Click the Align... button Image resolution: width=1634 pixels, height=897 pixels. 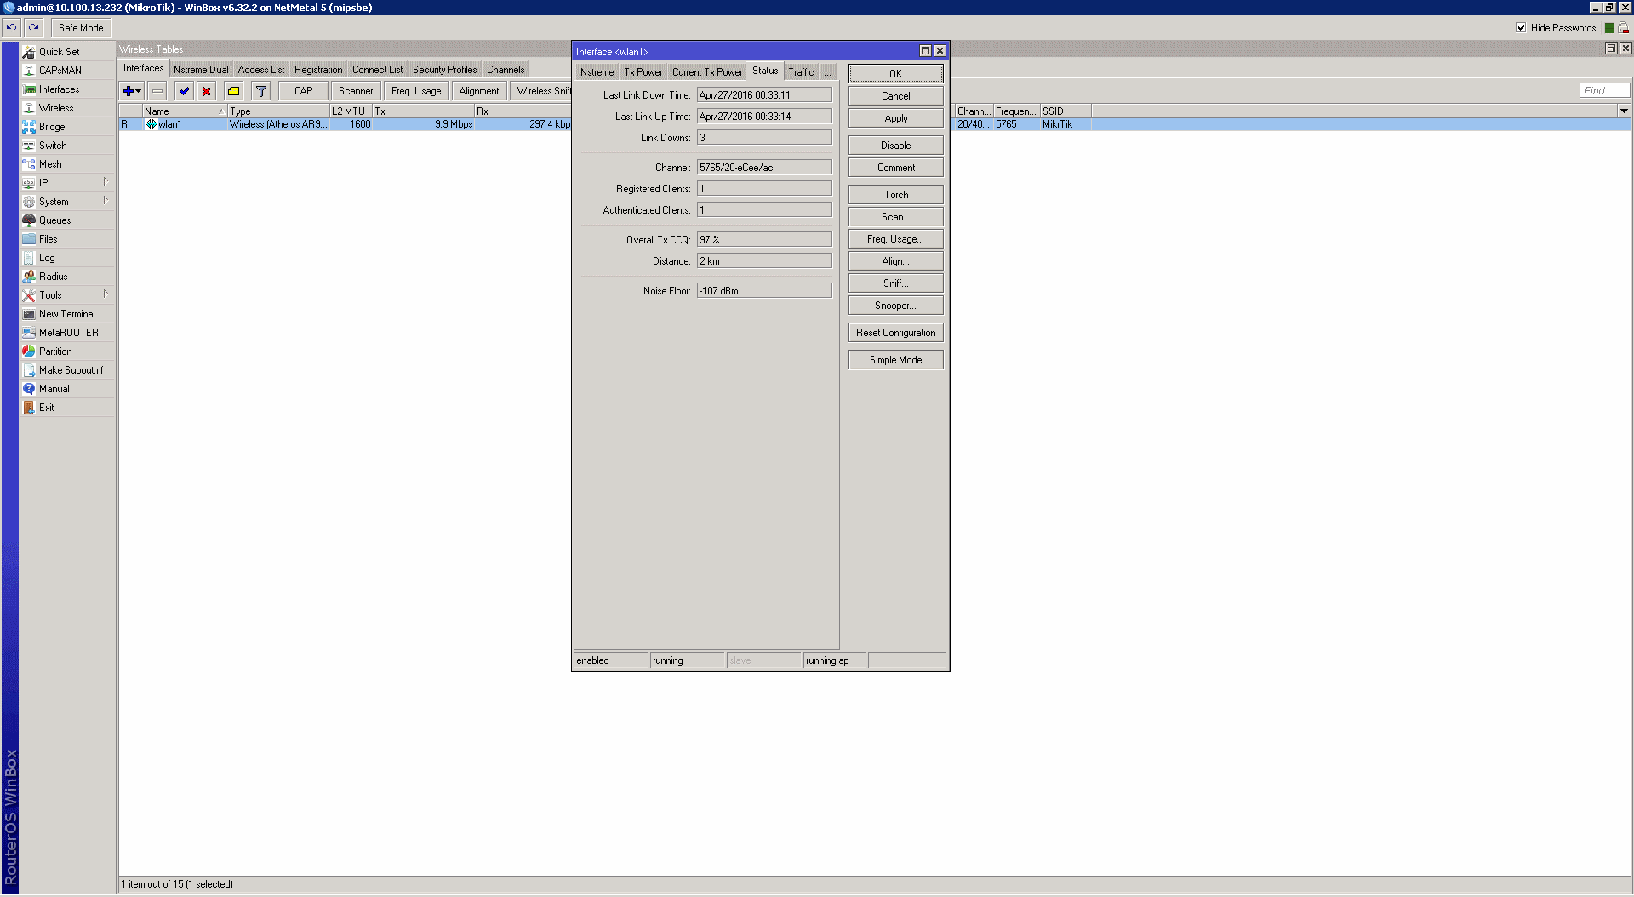click(x=895, y=261)
